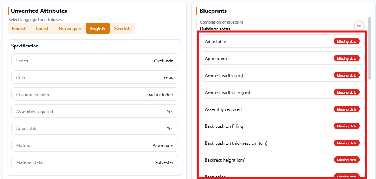Screen dimensions: 376x179
Task: Open the Material Aluminum attribute row
Action: [x=95, y=146]
